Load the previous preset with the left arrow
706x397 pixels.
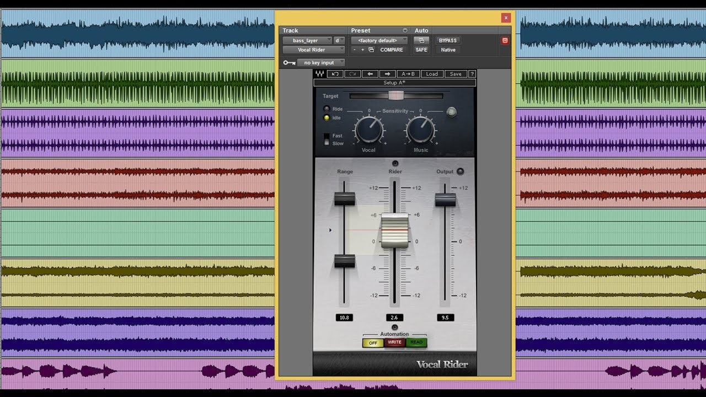[370, 74]
